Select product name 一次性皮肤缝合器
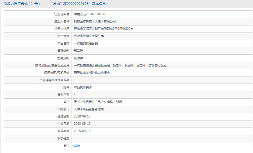 (x=86, y=43)
